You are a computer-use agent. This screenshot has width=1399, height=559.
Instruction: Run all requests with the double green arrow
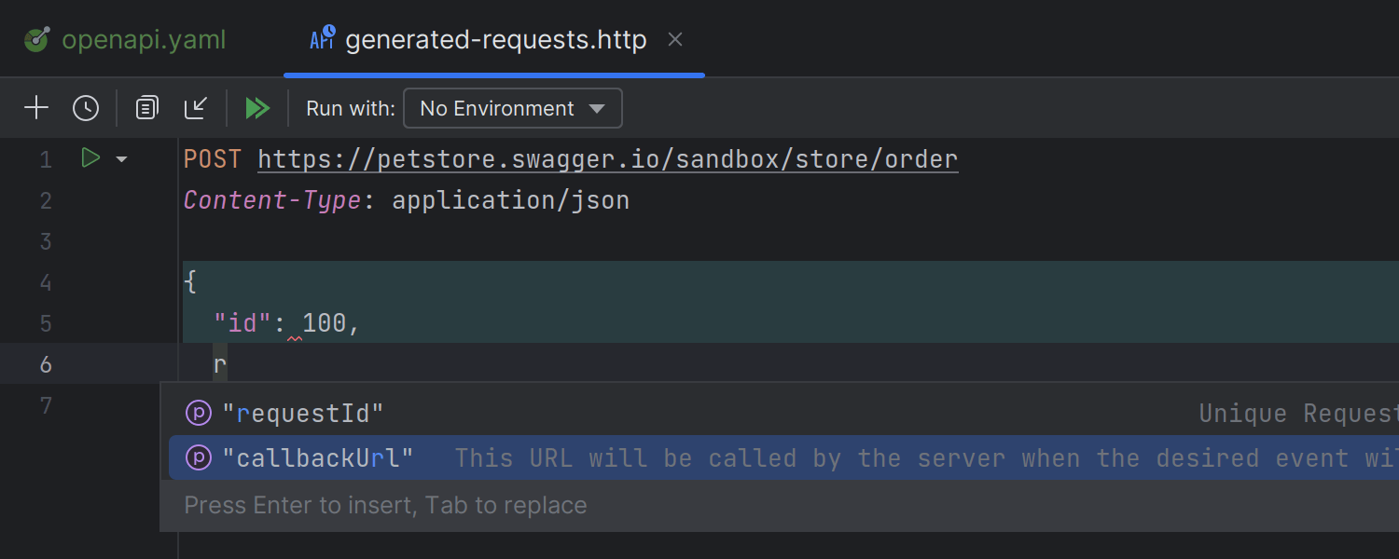(x=257, y=107)
